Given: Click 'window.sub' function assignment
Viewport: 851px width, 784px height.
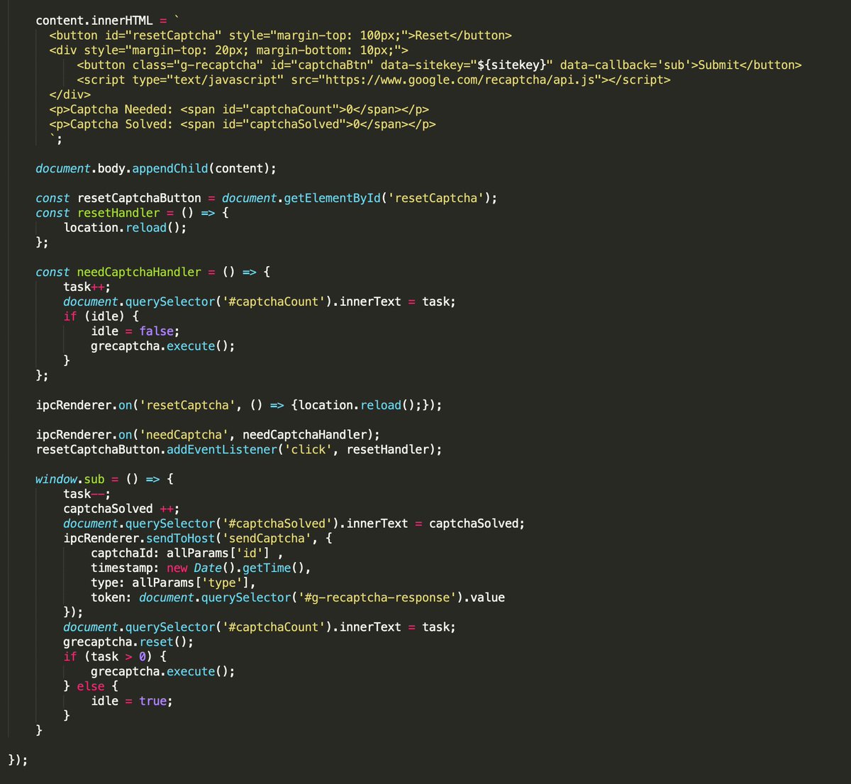Looking at the screenshot, I should click(x=105, y=479).
